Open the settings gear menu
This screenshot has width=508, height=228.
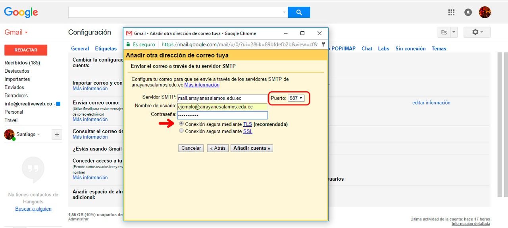(x=477, y=32)
